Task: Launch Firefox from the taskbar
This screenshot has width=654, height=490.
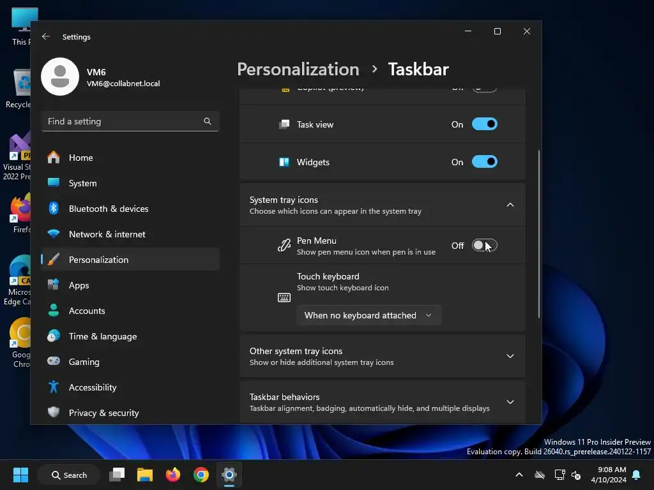Action: point(172,475)
